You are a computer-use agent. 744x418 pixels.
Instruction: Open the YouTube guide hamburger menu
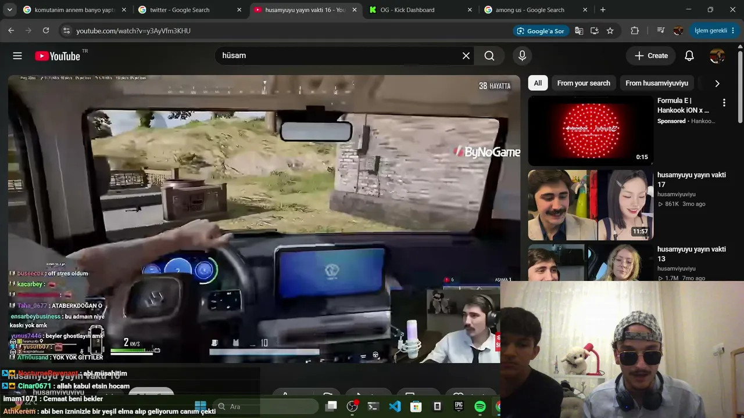click(x=17, y=56)
